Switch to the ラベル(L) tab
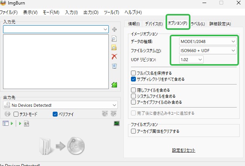245x166 pixels. click(x=198, y=24)
